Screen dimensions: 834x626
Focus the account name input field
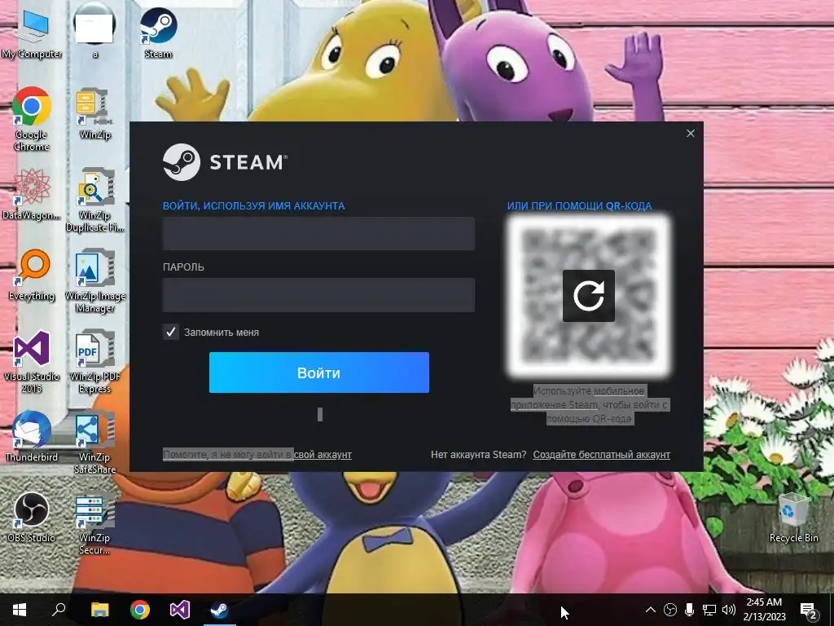(x=318, y=233)
